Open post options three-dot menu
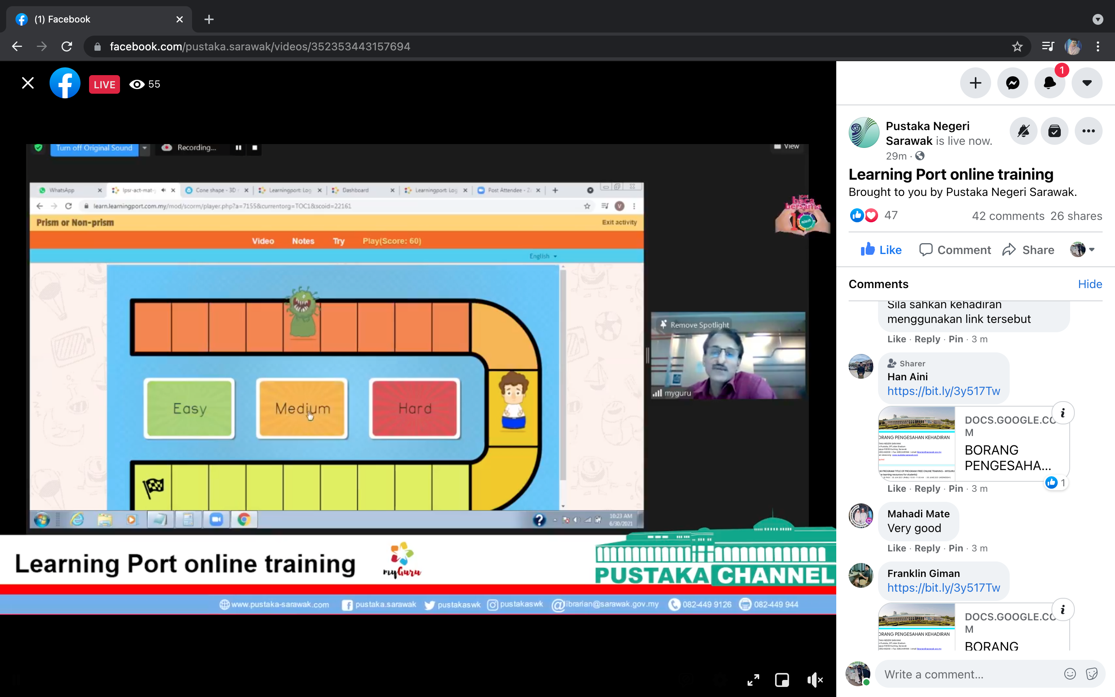 pyautogui.click(x=1088, y=131)
